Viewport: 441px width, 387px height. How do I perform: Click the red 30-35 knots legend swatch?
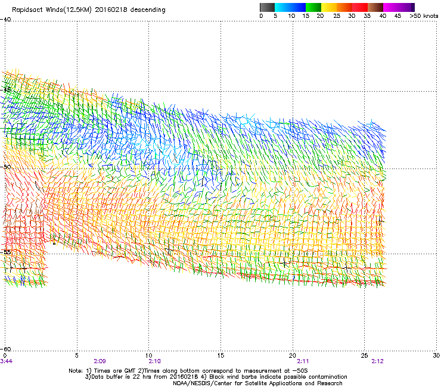tap(360, 7)
